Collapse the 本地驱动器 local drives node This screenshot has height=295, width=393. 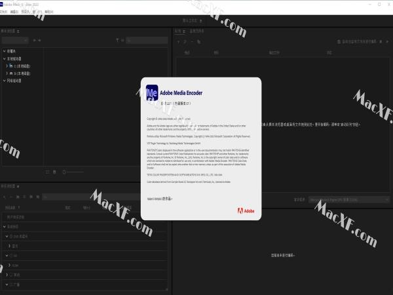coord(5,59)
